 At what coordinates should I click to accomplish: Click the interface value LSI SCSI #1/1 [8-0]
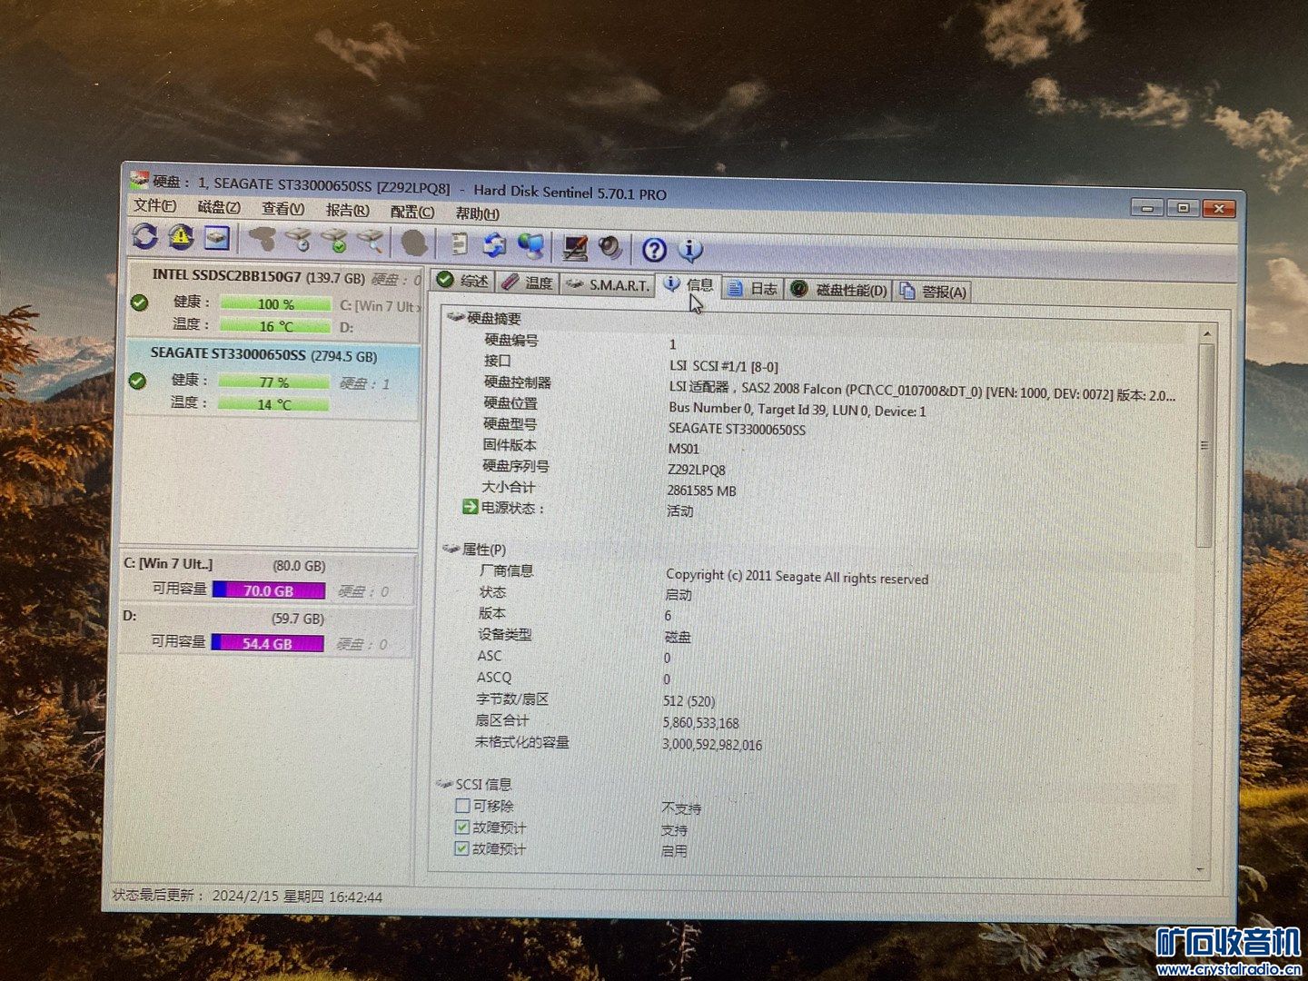(x=724, y=365)
